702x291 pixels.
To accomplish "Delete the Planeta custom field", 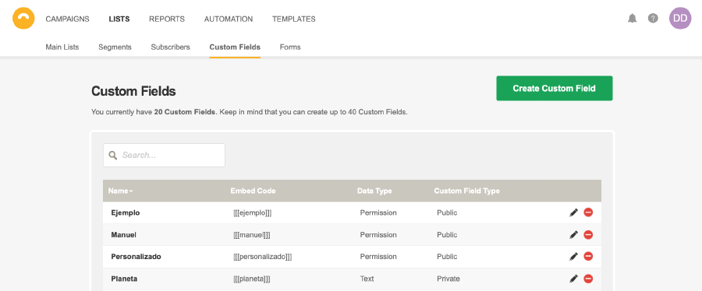I will tap(588, 279).
